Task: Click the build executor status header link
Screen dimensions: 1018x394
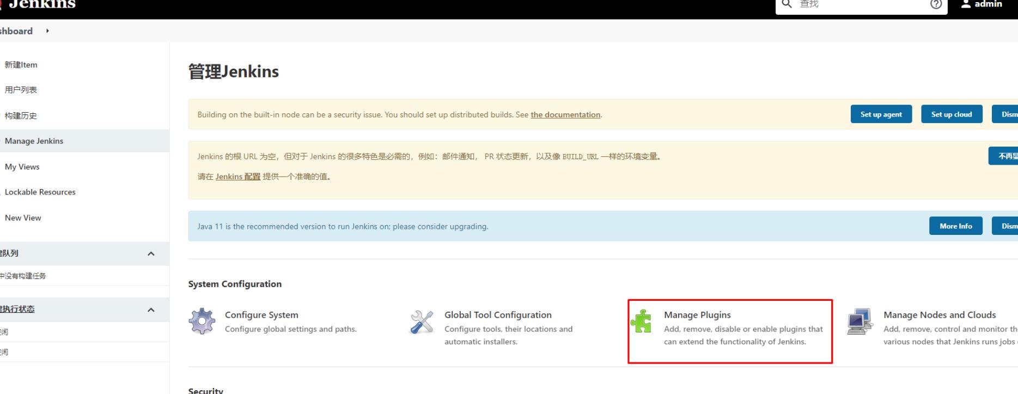Action: (17, 309)
